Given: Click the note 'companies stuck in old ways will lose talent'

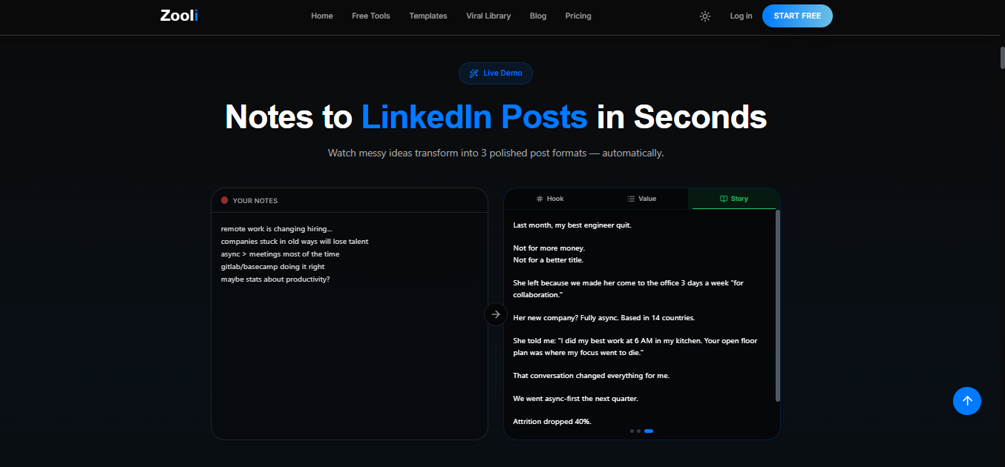Looking at the screenshot, I should [295, 242].
